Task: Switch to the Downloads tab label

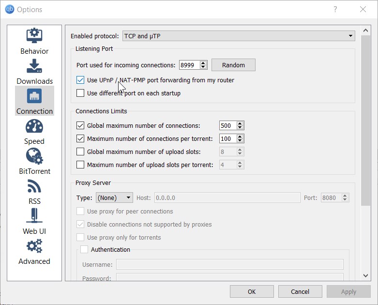Action: click(34, 81)
